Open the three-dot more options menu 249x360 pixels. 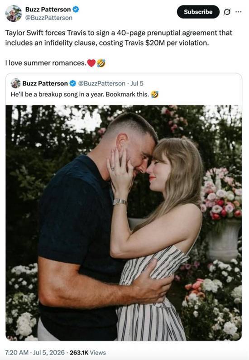click(x=239, y=12)
